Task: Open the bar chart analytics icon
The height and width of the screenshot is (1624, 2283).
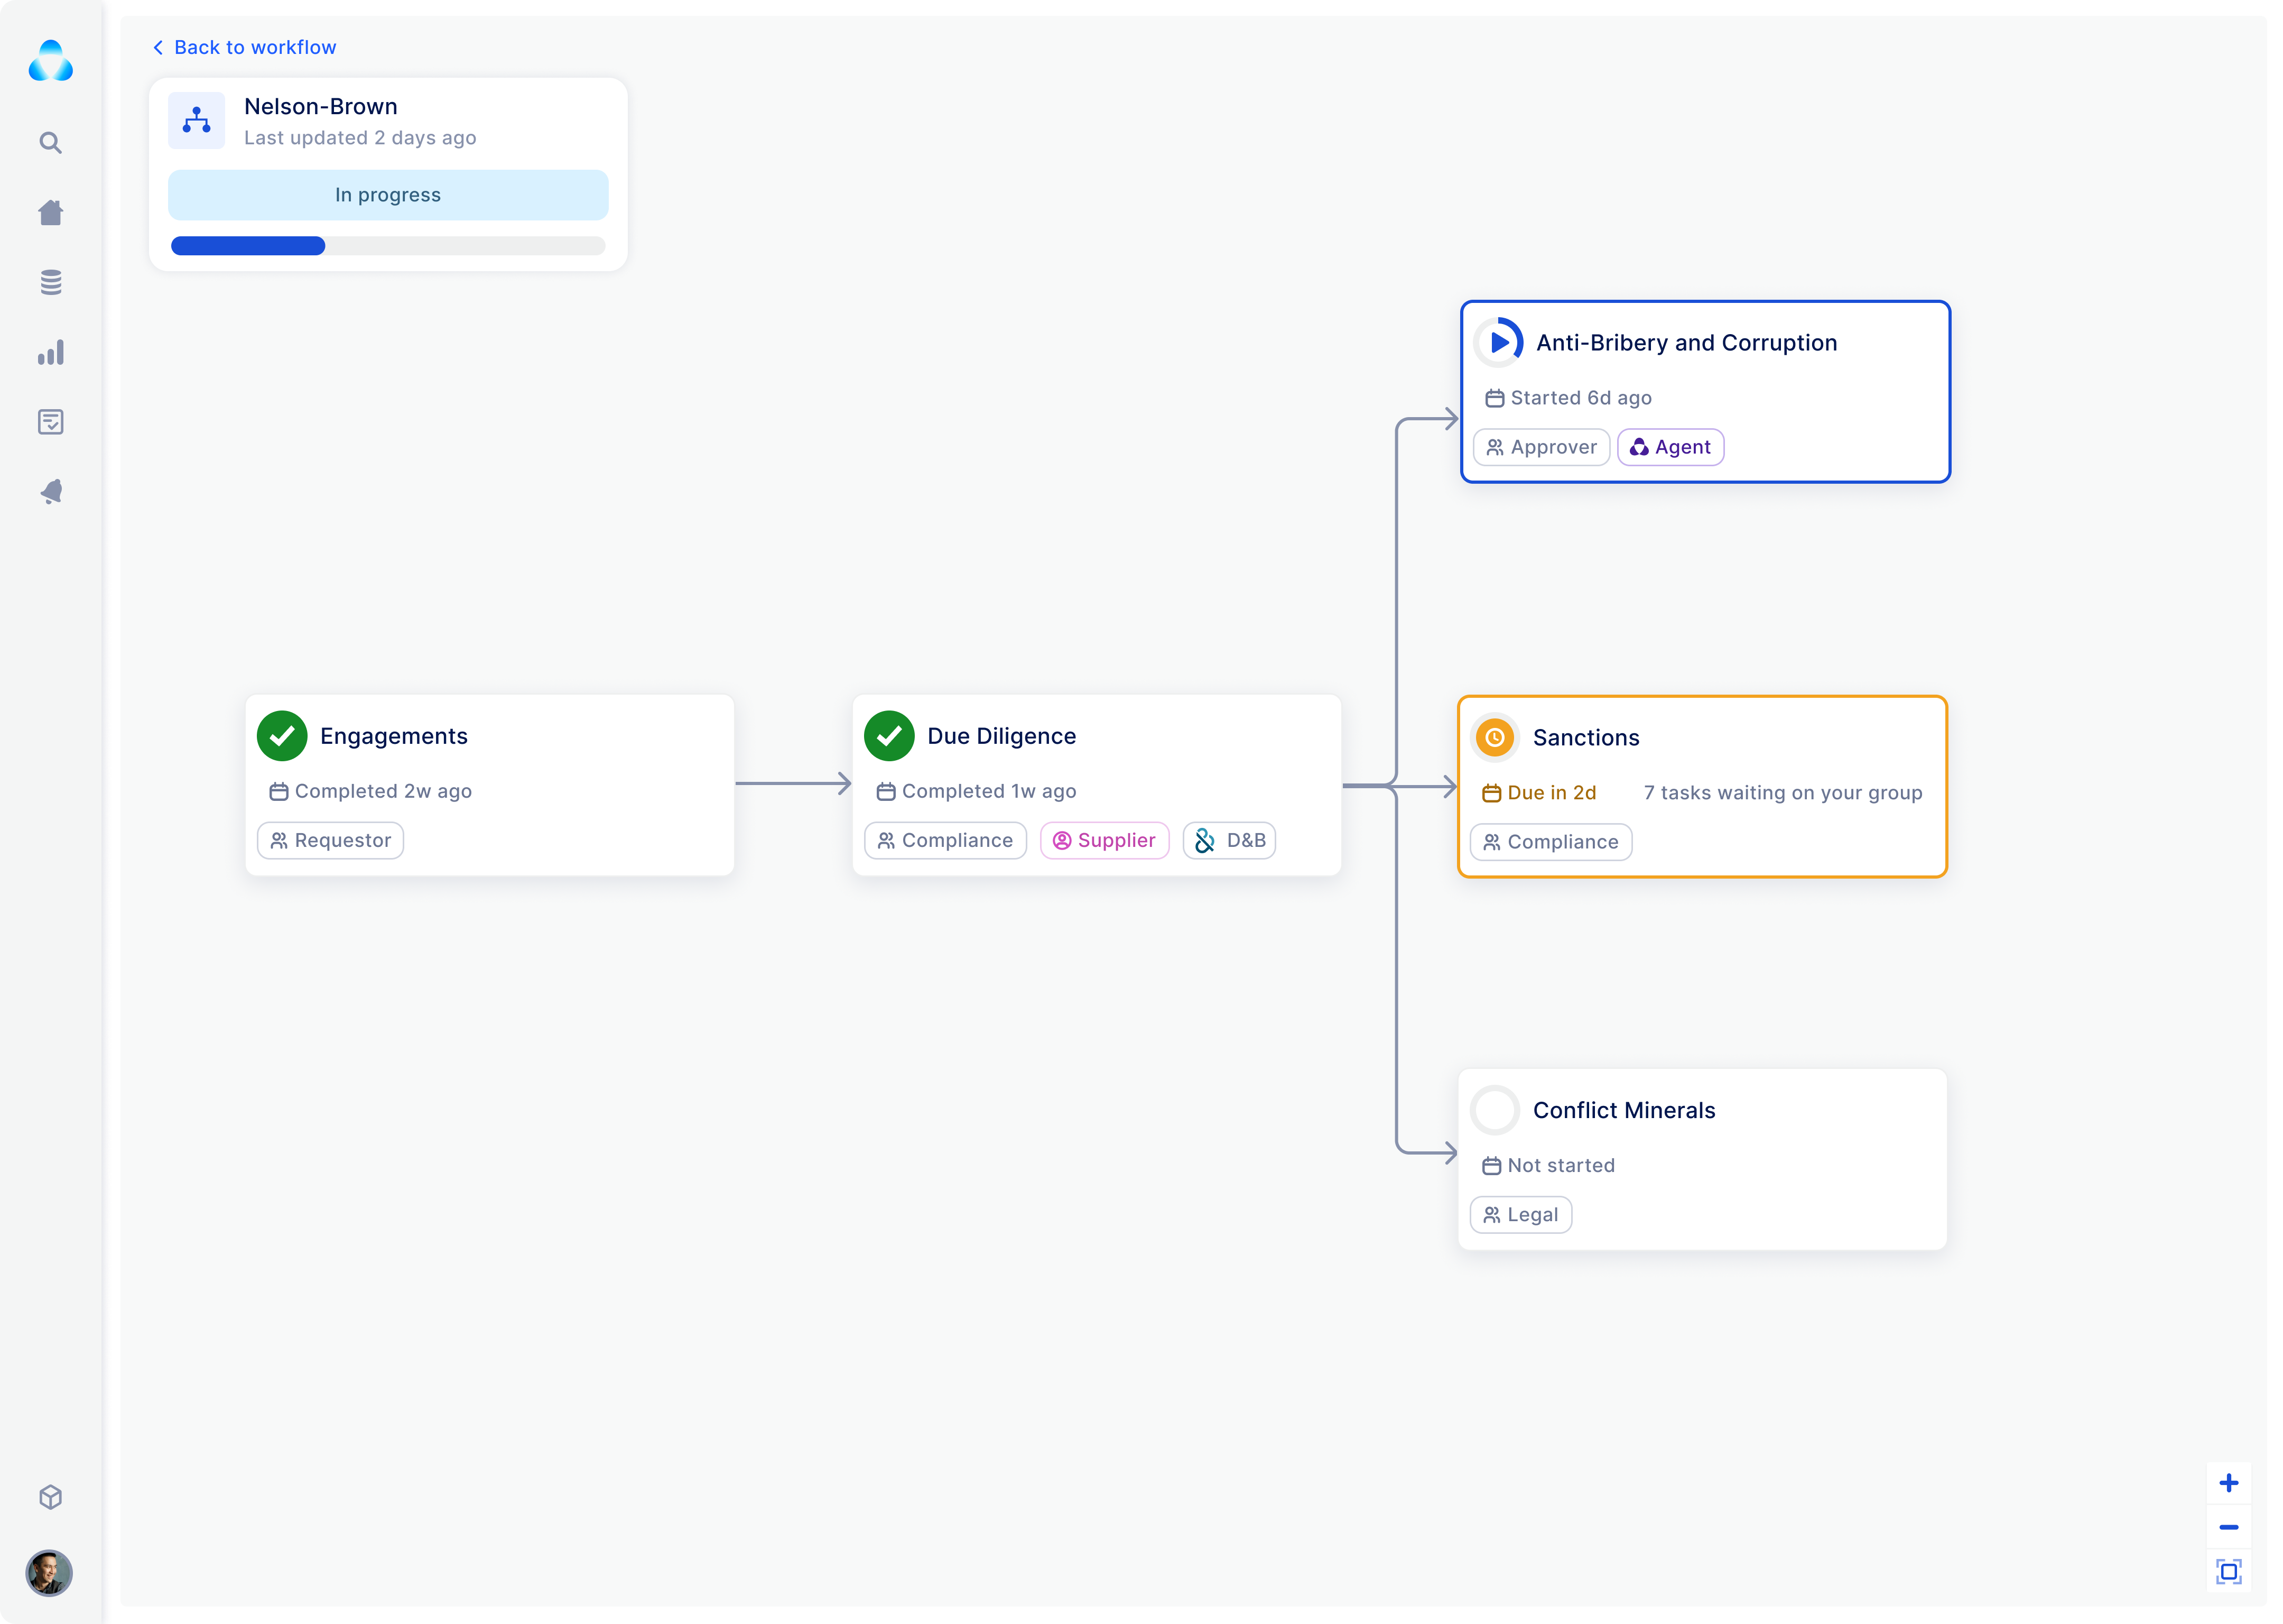Action: click(51, 352)
